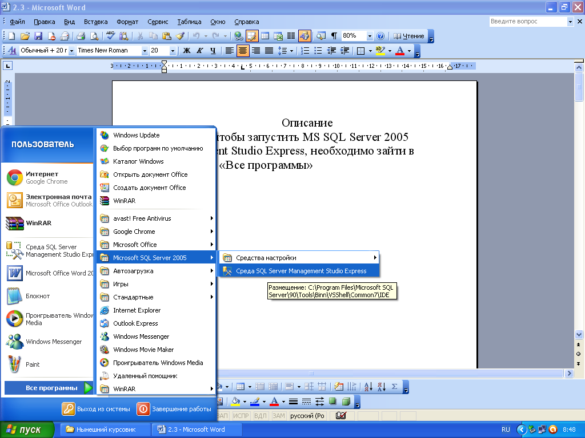585x438 pixels.
Task: Expand the Стандартные programs folder
Action: 157,297
